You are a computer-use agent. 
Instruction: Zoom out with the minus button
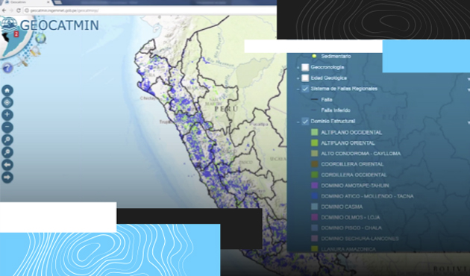pyautogui.click(x=7, y=128)
